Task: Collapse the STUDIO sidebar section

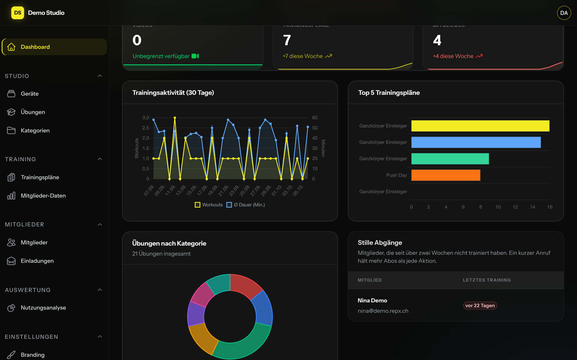Action: [x=100, y=76]
